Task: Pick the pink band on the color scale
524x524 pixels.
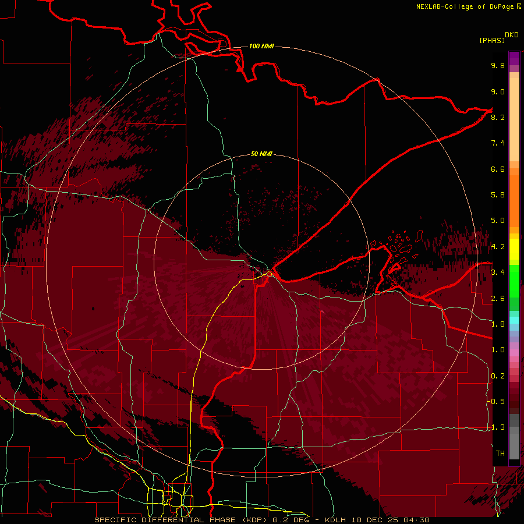Action: 514,353
